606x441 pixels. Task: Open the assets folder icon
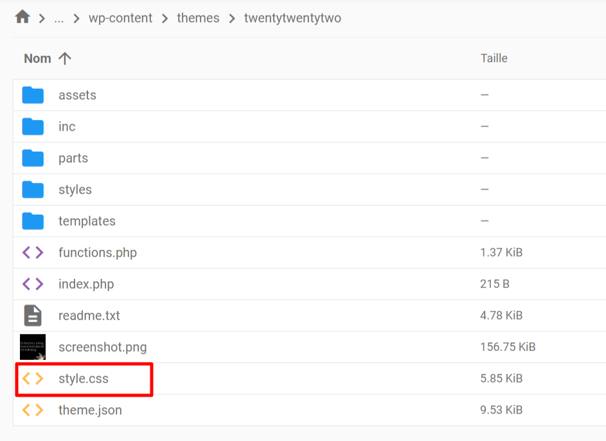coord(33,95)
